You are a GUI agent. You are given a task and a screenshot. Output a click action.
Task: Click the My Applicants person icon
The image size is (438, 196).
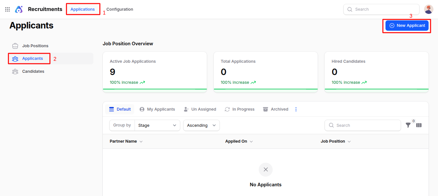point(142,109)
